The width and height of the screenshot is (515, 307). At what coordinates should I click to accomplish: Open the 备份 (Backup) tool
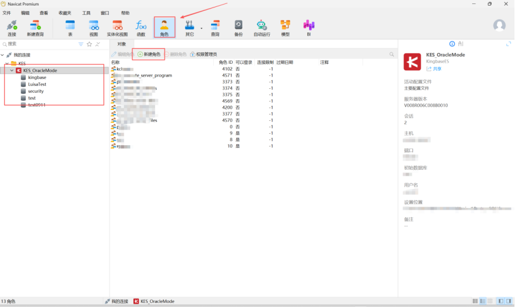[238, 27]
